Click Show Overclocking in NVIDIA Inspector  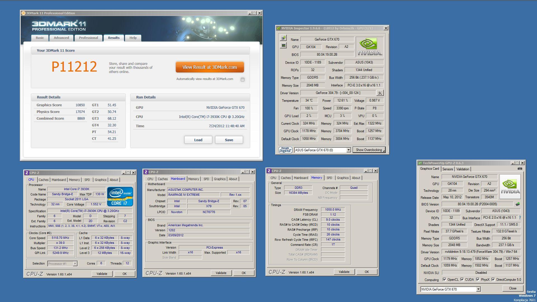[x=369, y=150]
